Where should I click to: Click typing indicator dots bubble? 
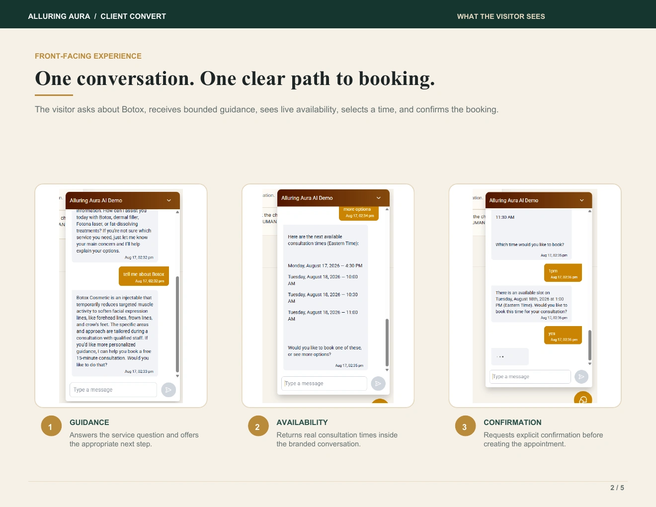click(510, 356)
